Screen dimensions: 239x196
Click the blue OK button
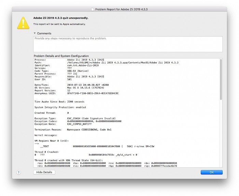212,172
